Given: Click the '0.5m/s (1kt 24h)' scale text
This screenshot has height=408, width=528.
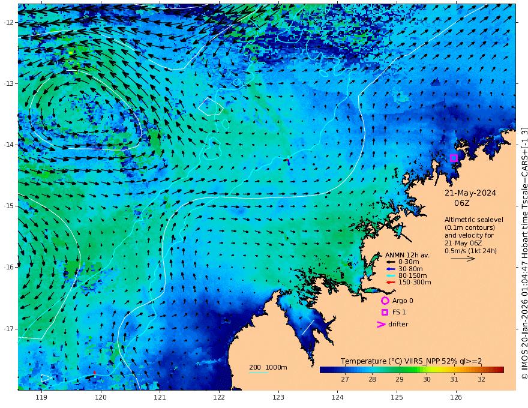Looking at the screenshot, I should [x=470, y=251].
